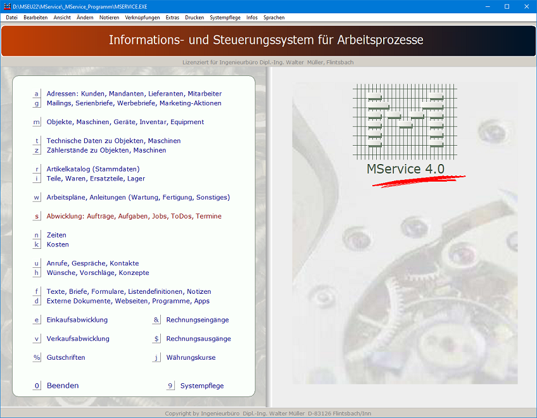Open the Verknüpfungen menu

(x=142, y=18)
